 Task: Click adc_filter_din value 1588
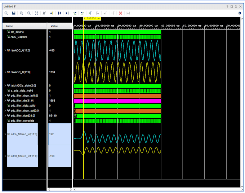pyautogui.click(x=52, y=101)
